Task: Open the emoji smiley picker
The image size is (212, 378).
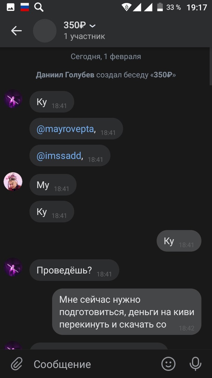Action: click(x=168, y=364)
